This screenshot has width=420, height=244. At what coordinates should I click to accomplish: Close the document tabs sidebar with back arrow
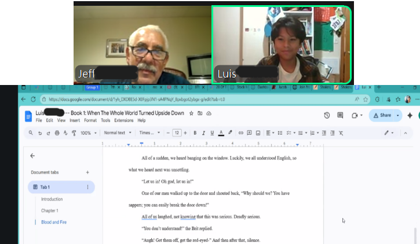(32, 156)
